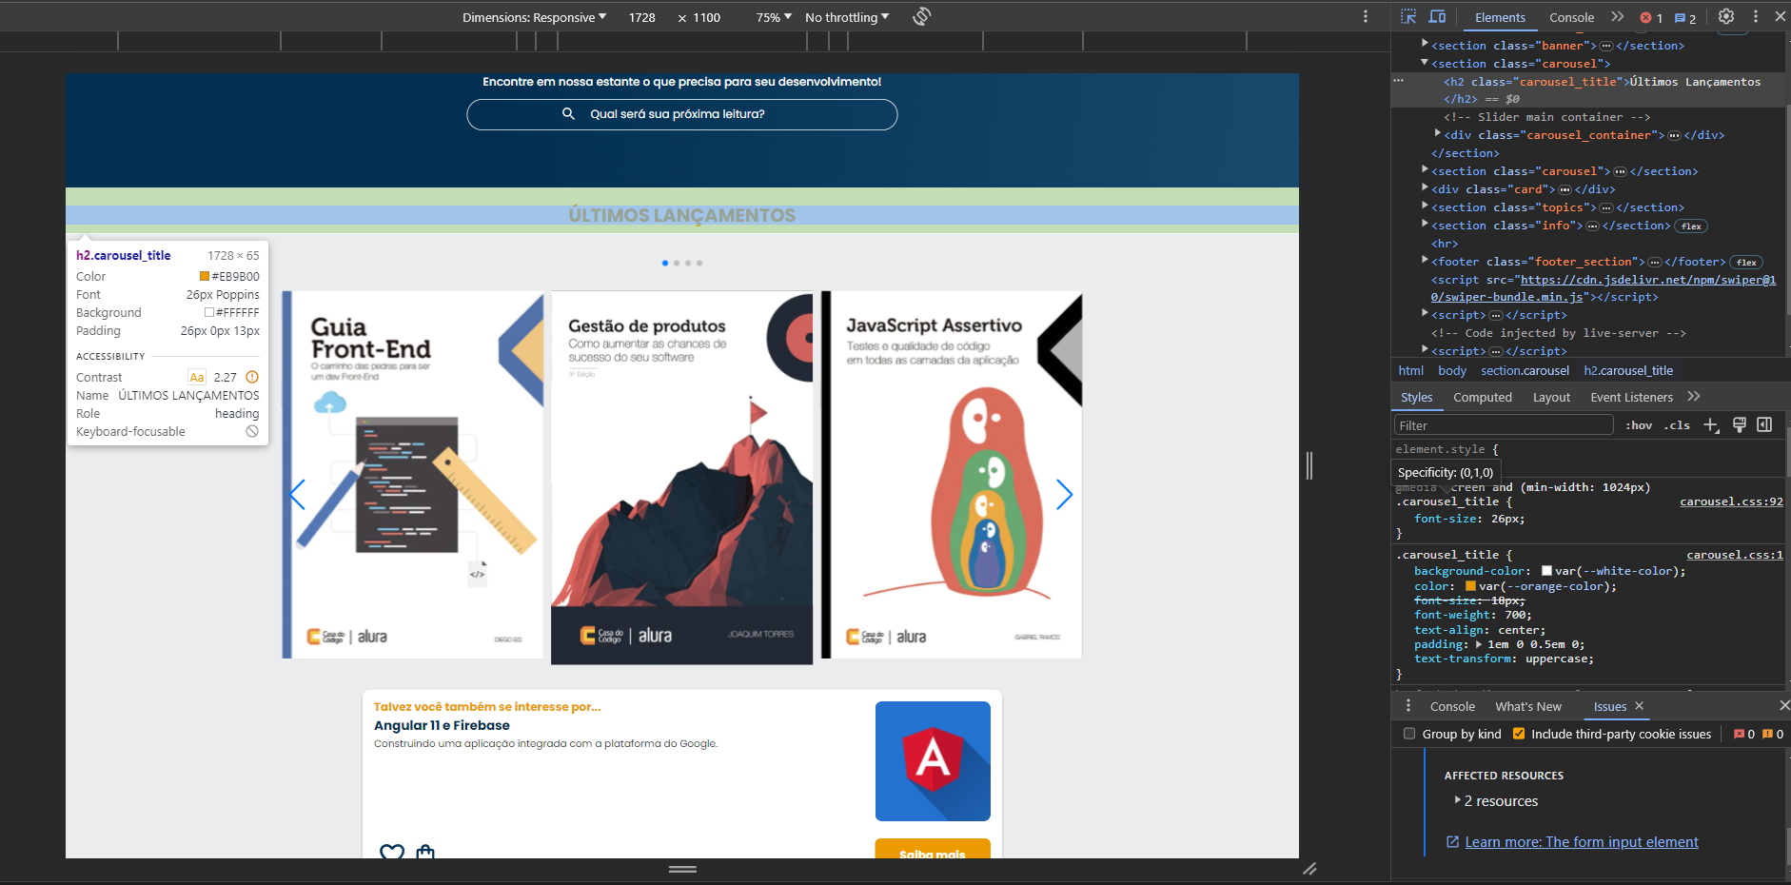Expand the div class card node
Image resolution: width=1791 pixels, height=885 pixels.
coord(1425,188)
